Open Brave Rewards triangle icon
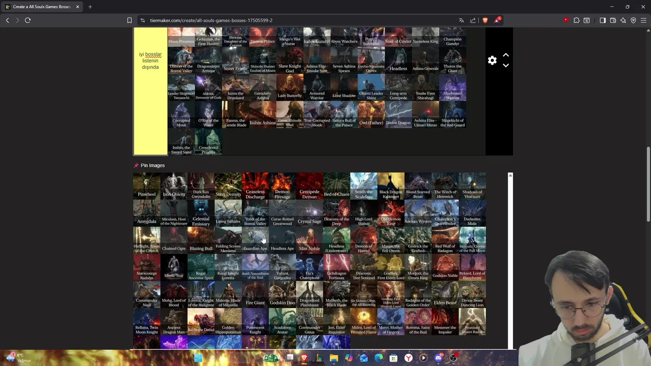Viewport: 651px width, 366px height. (497, 20)
